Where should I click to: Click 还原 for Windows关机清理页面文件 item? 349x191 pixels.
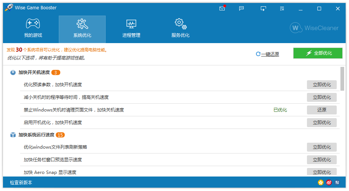pos(321,110)
